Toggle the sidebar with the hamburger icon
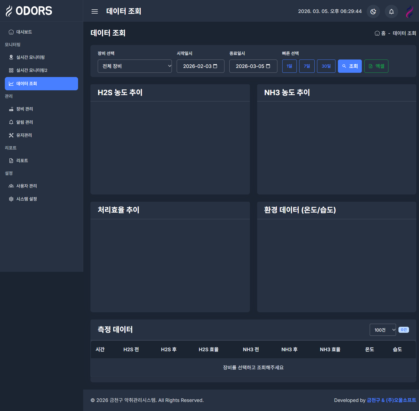The image size is (419, 411). pos(94,11)
